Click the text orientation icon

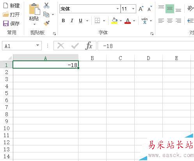[190, 9]
